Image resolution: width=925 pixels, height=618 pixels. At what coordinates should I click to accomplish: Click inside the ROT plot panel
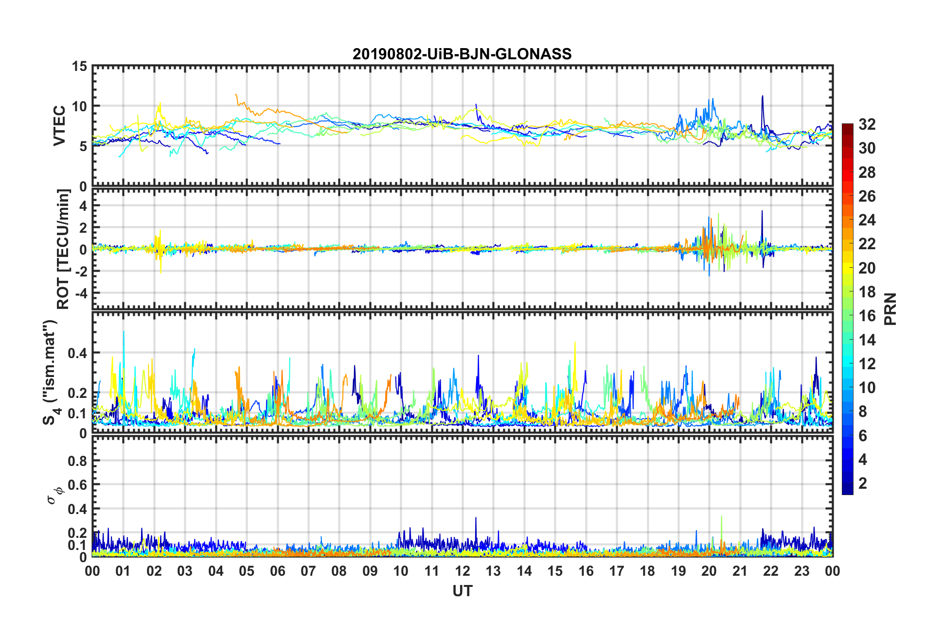[x=462, y=249]
